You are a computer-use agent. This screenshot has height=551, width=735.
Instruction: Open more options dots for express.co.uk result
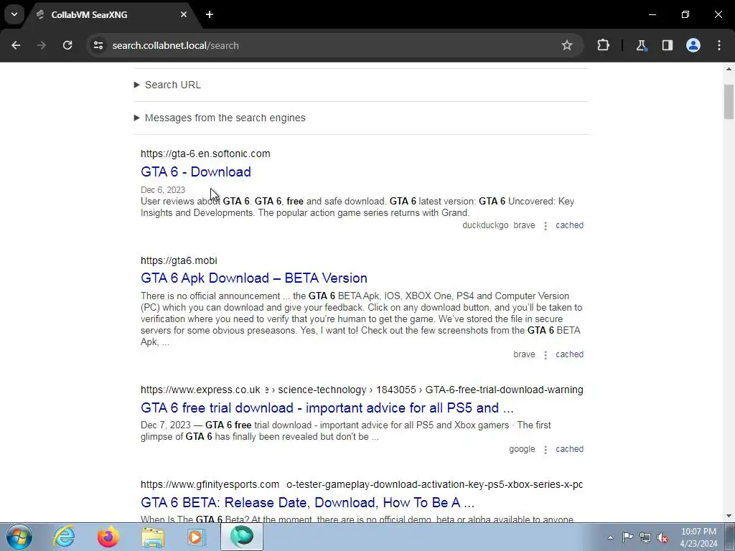click(546, 450)
